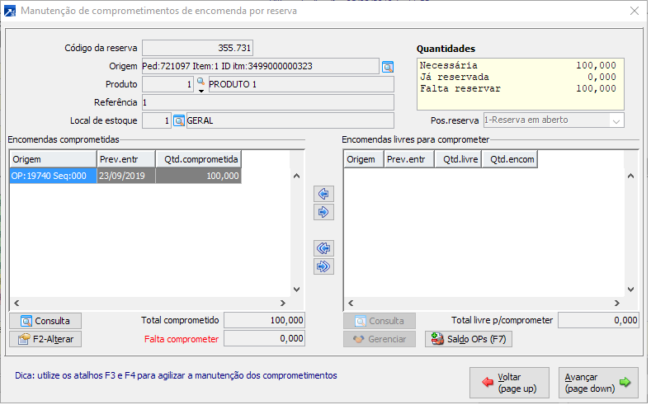
Task: Click scroll up arrow in committed list
Action: click(296, 176)
